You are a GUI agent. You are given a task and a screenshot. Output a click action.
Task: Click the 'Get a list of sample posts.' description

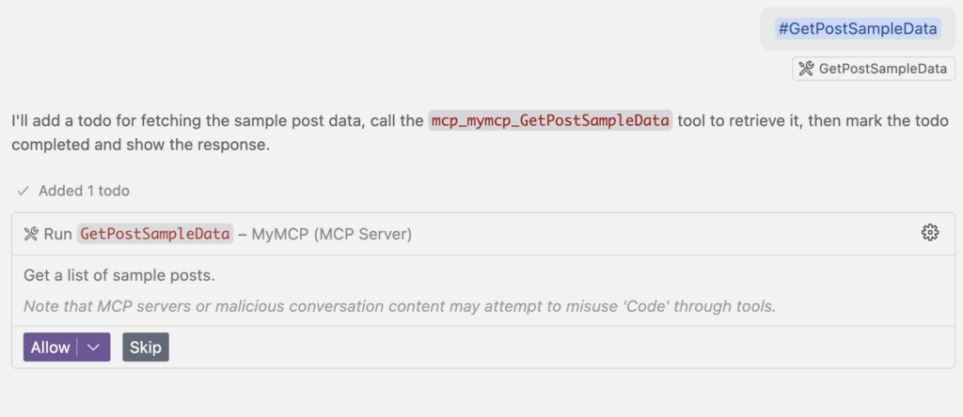click(119, 276)
